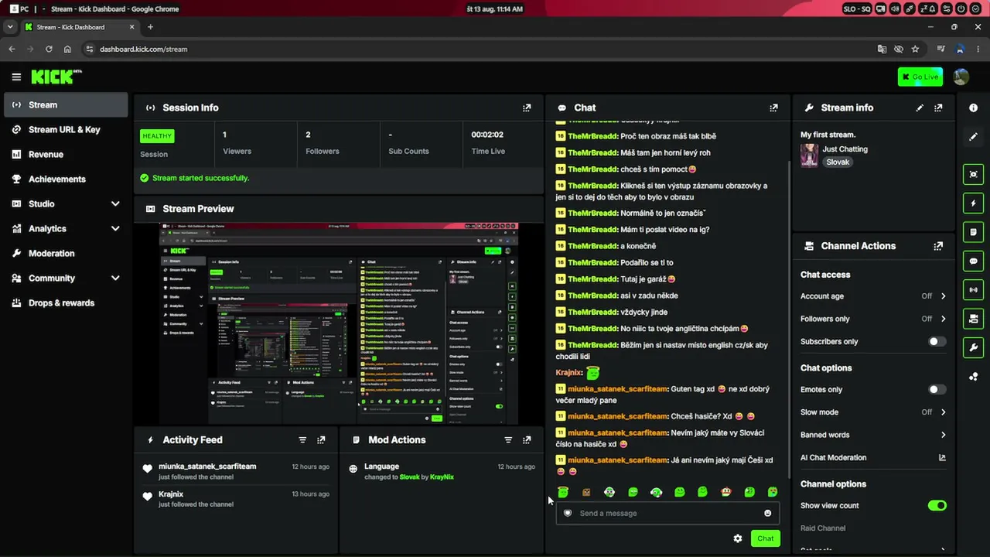Pop out the Stream info panel
The height and width of the screenshot is (557, 990).
click(938, 108)
